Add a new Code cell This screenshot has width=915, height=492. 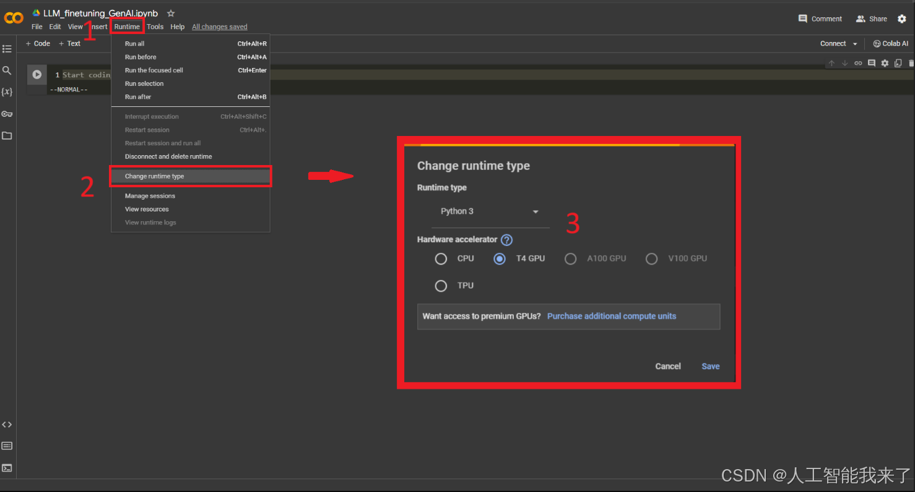pos(38,43)
